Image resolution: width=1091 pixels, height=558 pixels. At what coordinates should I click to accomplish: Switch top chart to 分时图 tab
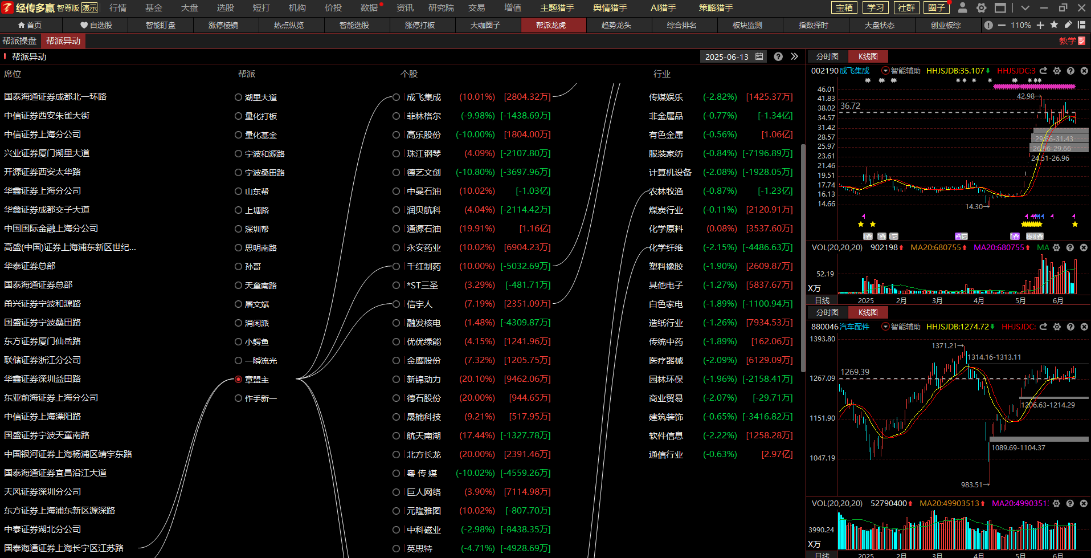[x=827, y=56]
